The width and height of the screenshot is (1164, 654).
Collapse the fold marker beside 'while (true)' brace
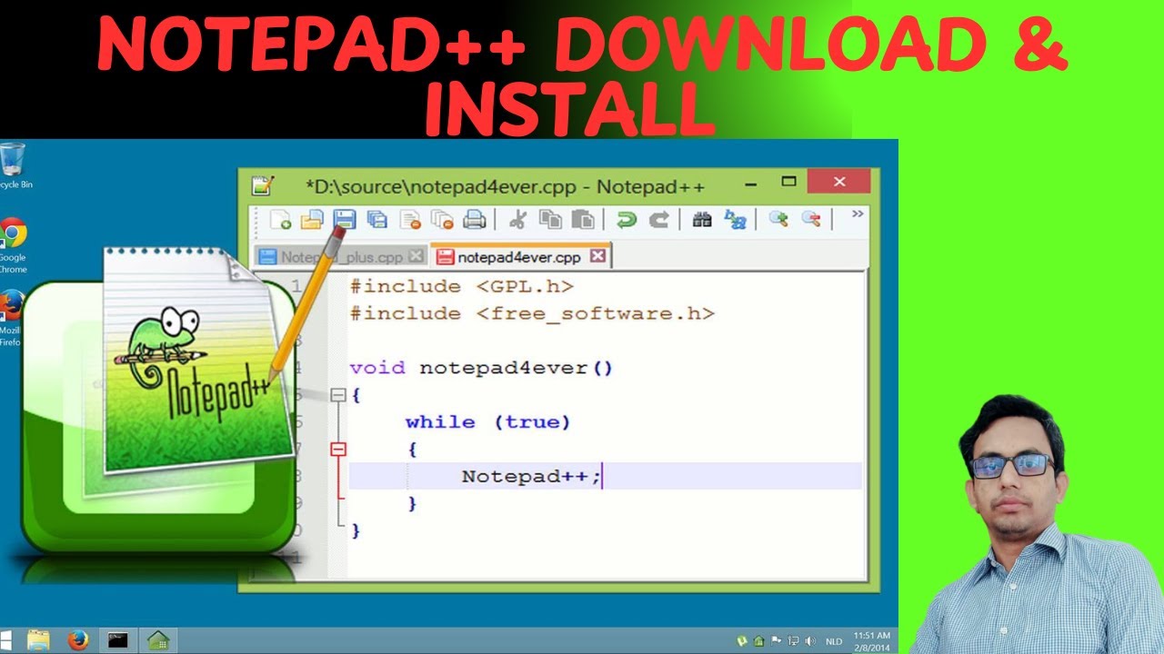338,449
